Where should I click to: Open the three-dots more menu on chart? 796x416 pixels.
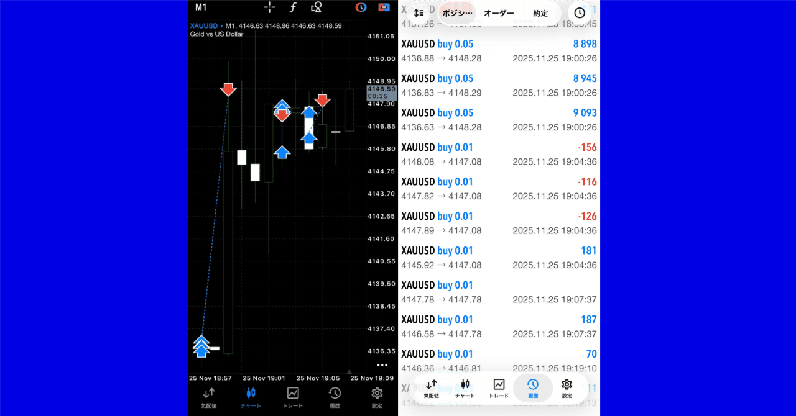click(x=382, y=365)
